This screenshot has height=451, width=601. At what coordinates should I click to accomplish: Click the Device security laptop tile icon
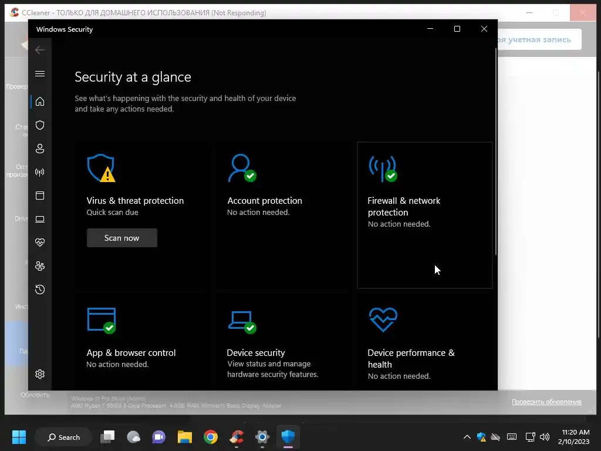[x=242, y=322]
